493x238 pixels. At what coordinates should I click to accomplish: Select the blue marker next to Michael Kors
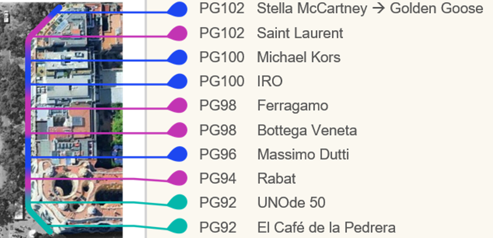pyautogui.click(x=178, y=58)
